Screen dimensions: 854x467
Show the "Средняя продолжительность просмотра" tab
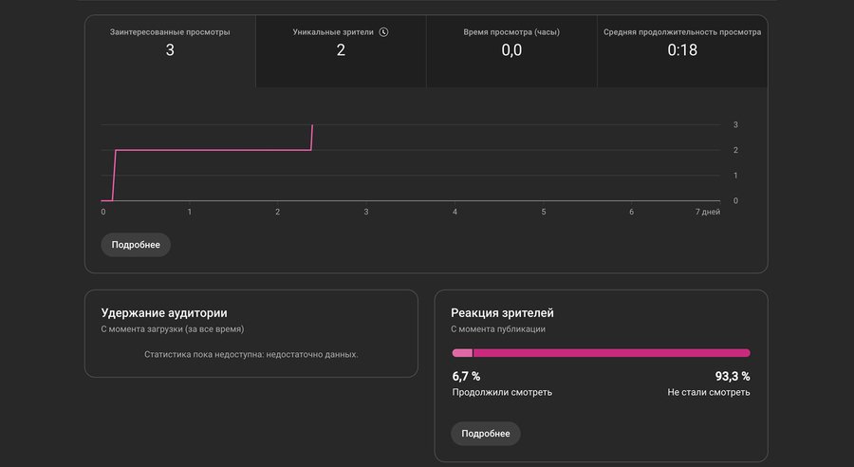tap(682, 42)
